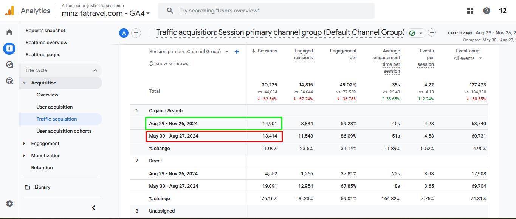This screenshot has width=516, height=219.
Task: Select the Reports icon in the sidebar
Action: pyautogui.click(x=9, y=48)
